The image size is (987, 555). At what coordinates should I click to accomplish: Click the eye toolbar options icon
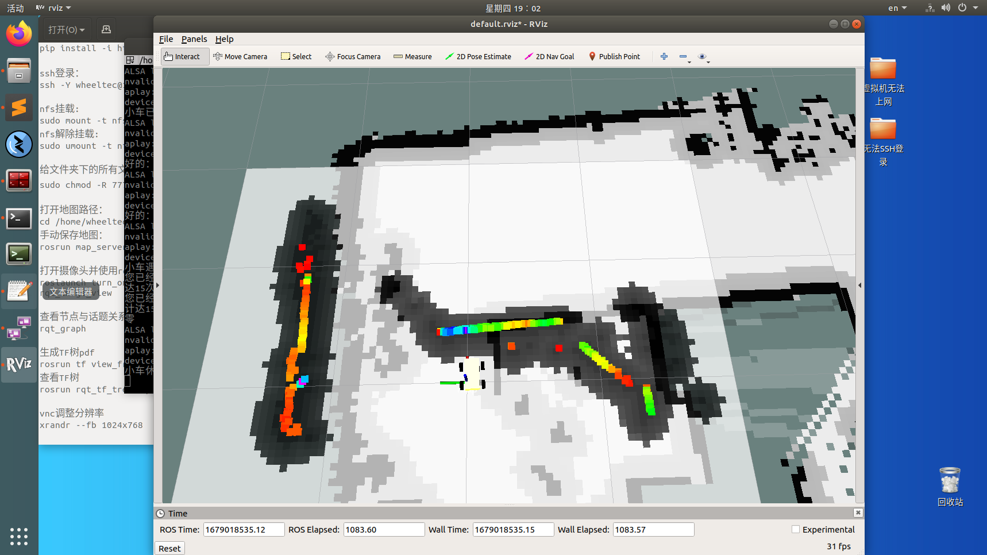tap(701, 56)
